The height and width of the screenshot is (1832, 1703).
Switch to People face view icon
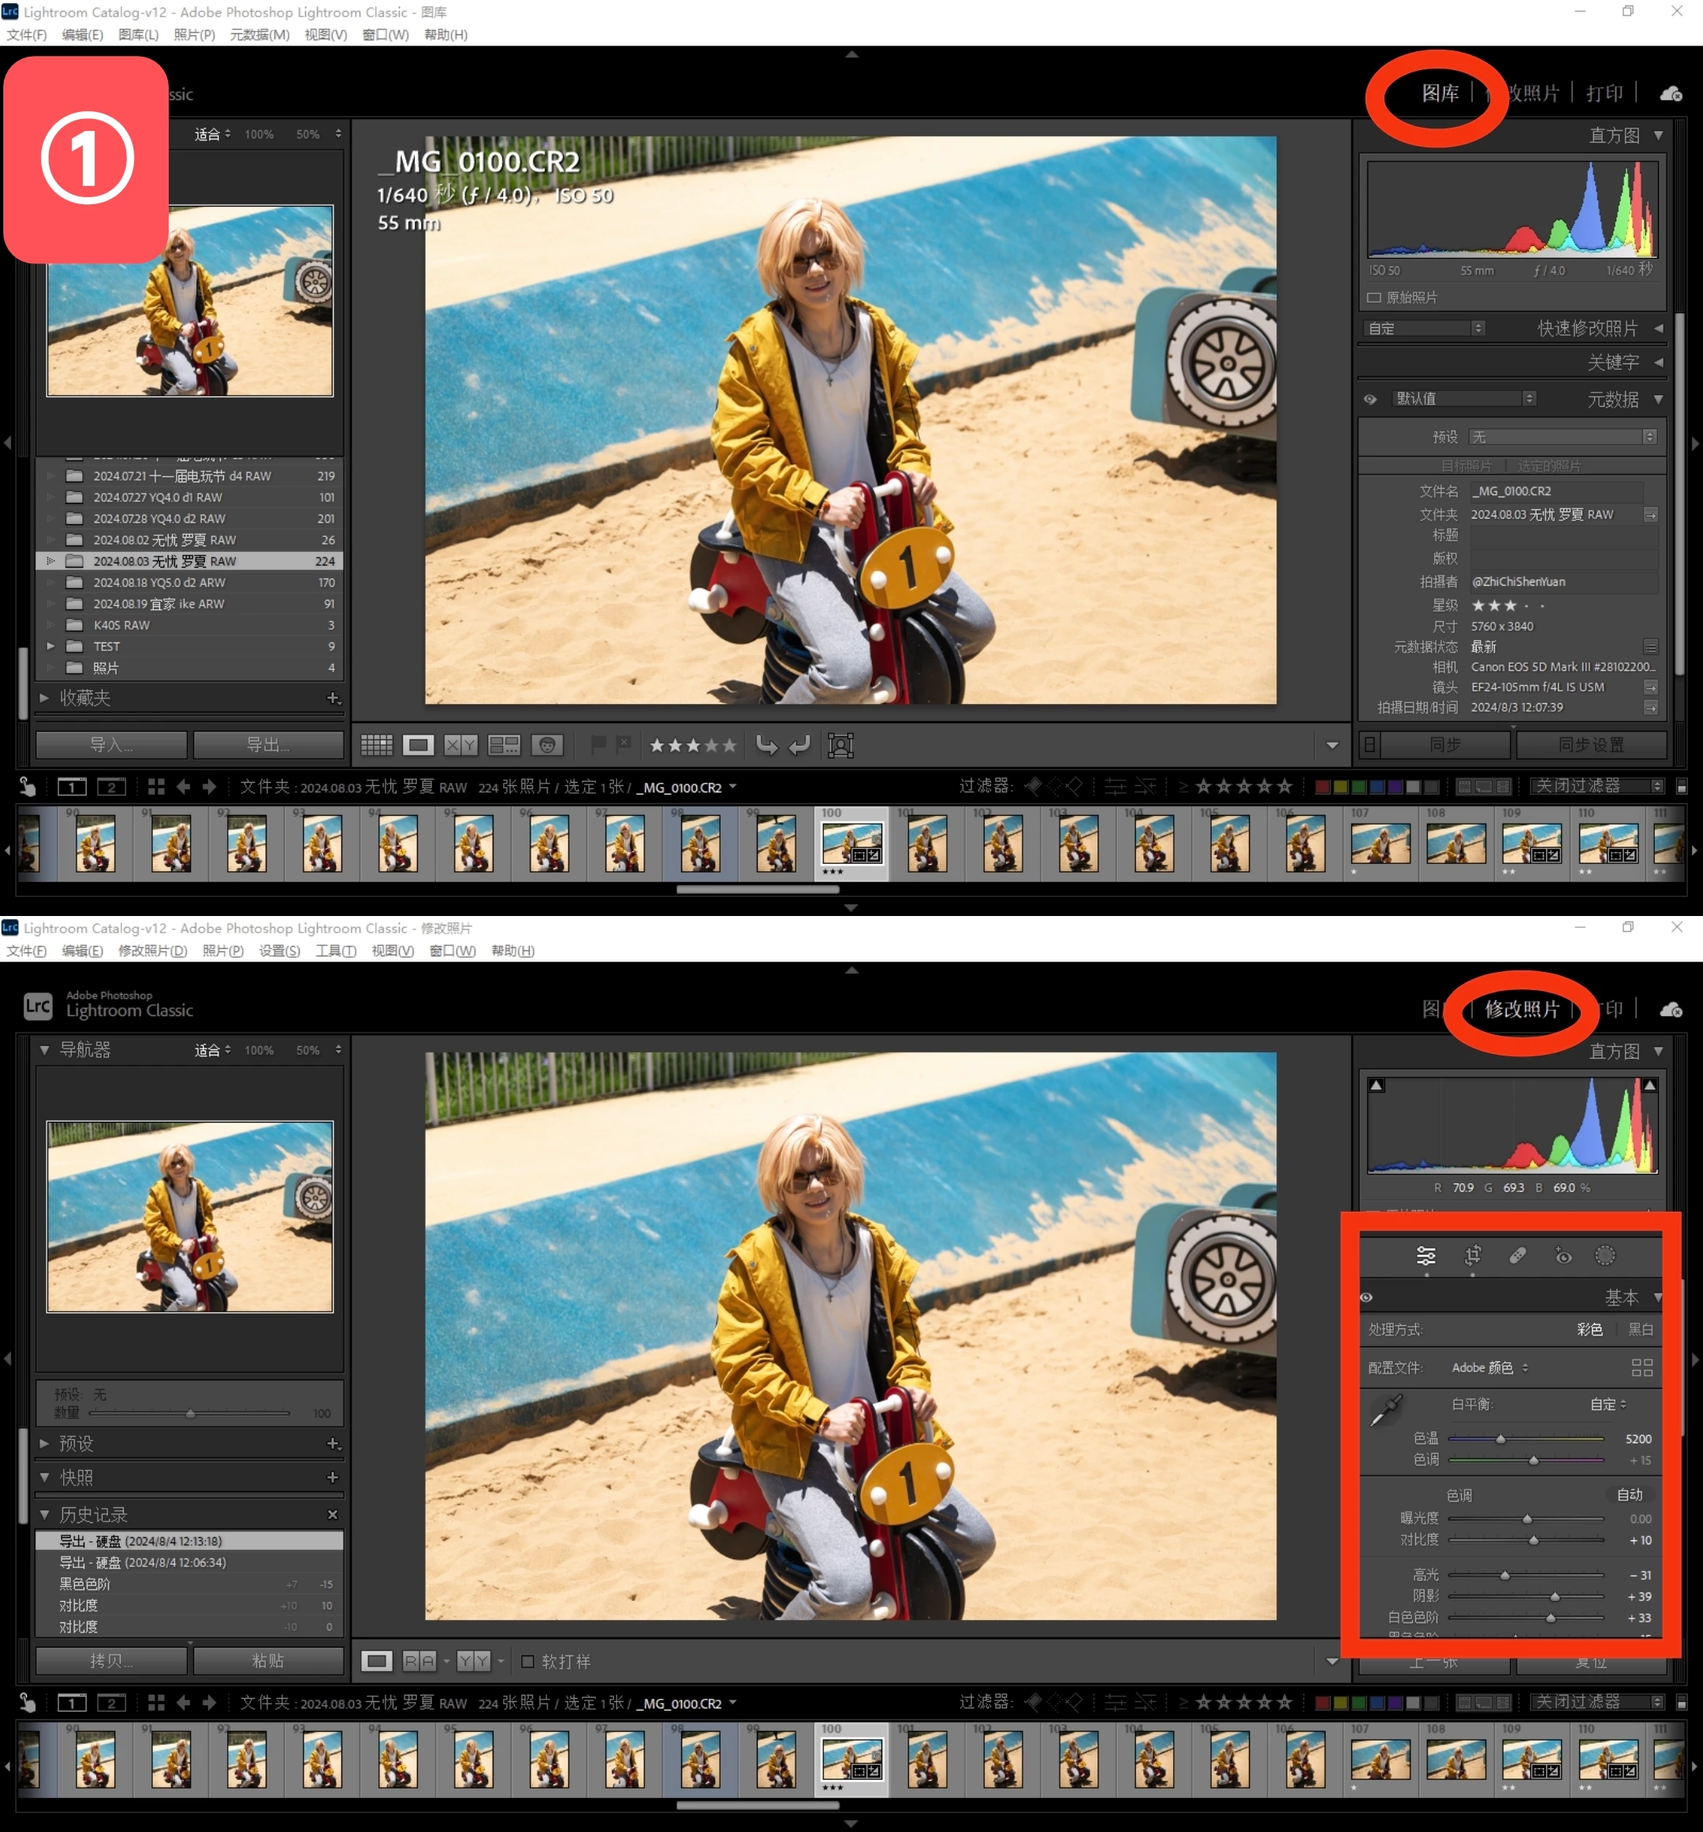click(546, 745)
